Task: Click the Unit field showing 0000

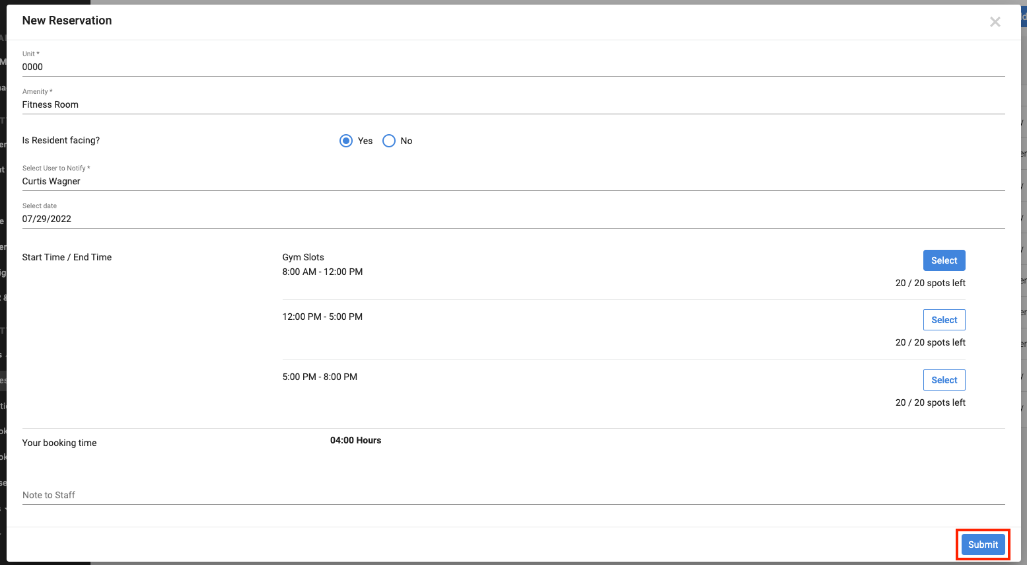Action: [x=513, y=67]
